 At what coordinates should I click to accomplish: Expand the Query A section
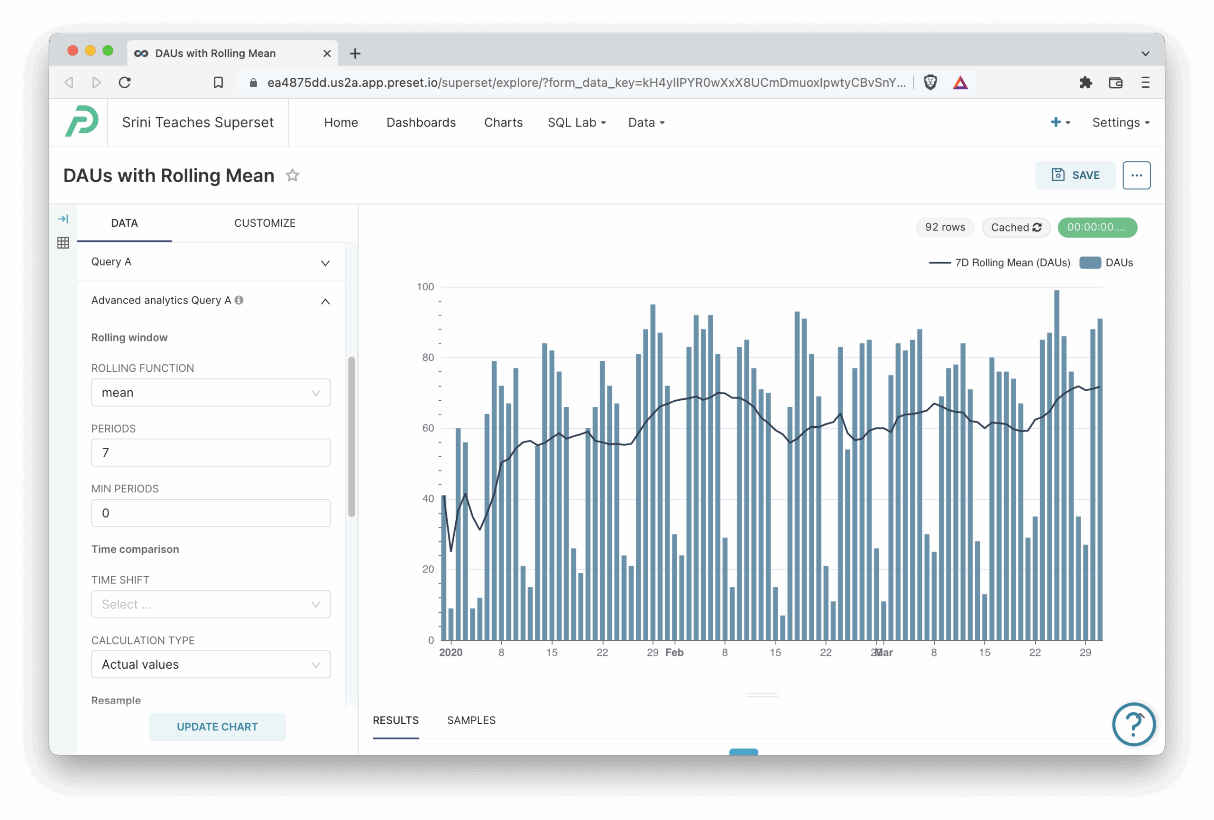click(325, 263)
